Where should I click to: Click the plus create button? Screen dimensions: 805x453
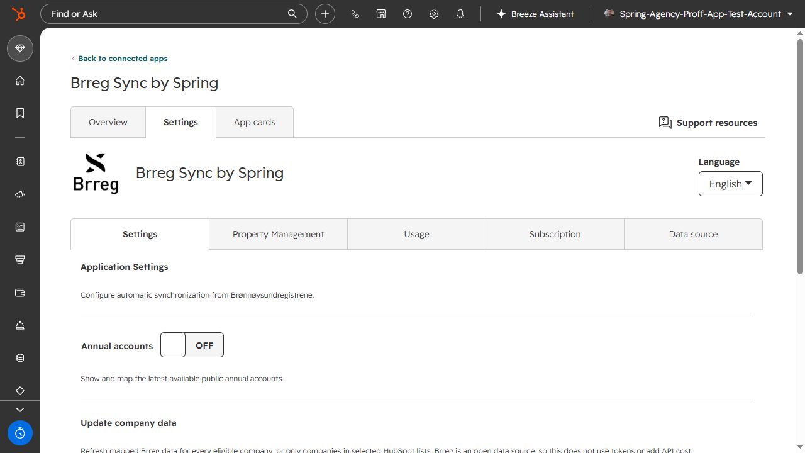tap(325, 14)
